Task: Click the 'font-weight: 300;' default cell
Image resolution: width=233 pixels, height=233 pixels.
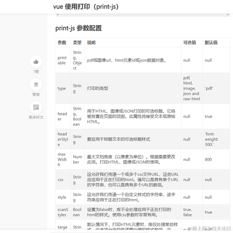Action: pyautogui.click(x=216, y=139)
